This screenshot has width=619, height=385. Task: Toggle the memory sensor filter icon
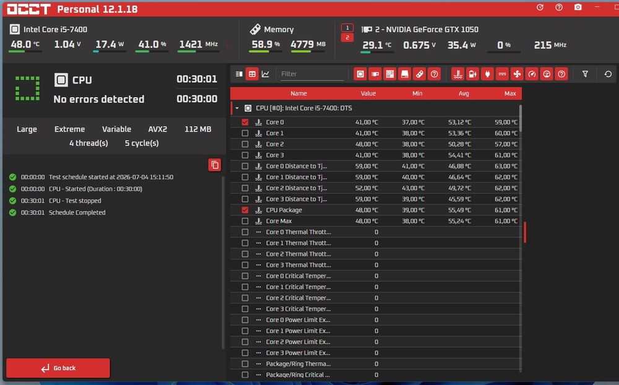419,74
